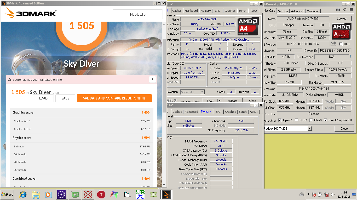Click the red knot-shaped taskbar icon
Screen dimensions: 357x200
click(x=88, y=195)
